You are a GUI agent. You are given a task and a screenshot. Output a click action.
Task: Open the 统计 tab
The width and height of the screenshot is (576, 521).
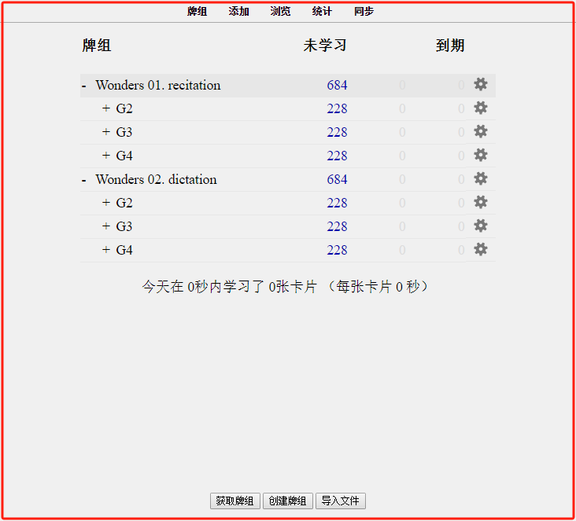(x=322, y=11)
